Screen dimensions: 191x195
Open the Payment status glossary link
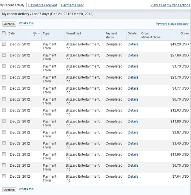pyautogui.click(x=172, y=24)
